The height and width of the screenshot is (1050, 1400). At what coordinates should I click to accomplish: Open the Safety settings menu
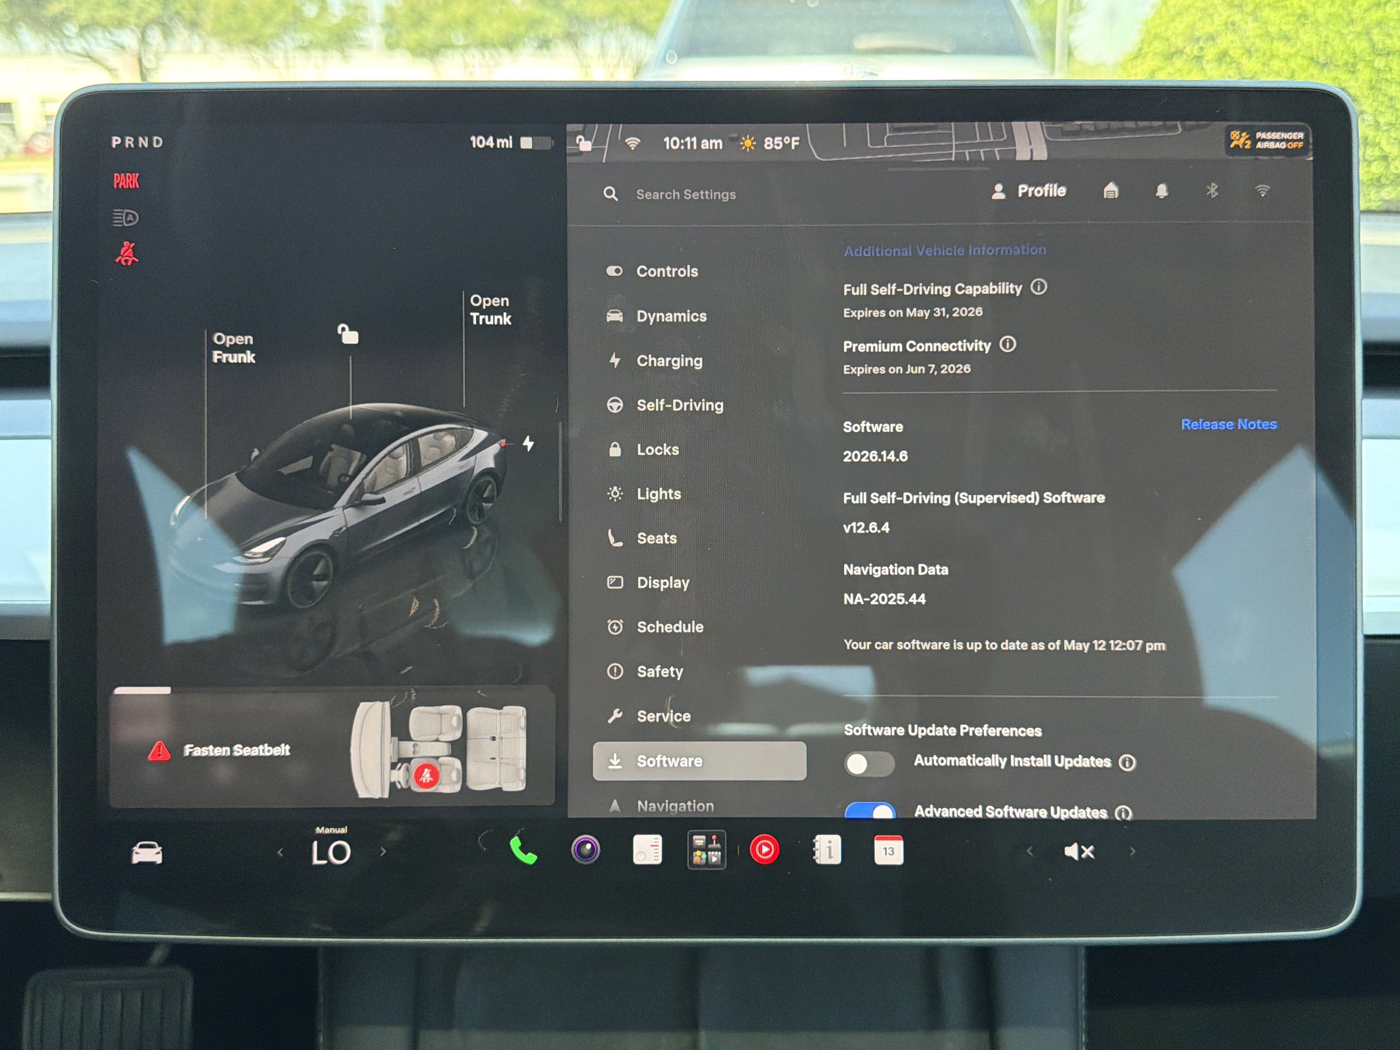point(699,672)
